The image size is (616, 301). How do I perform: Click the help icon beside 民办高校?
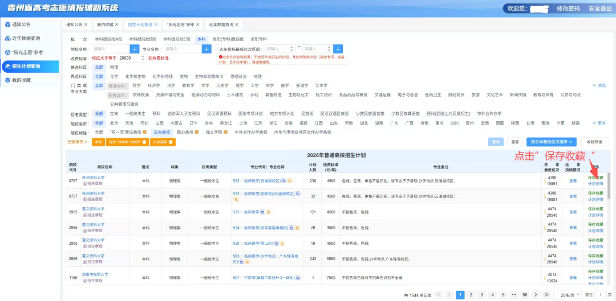coord(197,132)
